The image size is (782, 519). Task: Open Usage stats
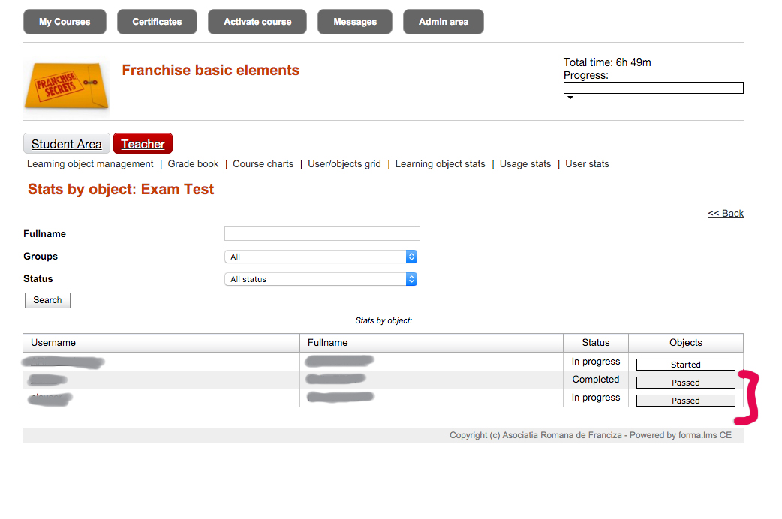(525, 164)
